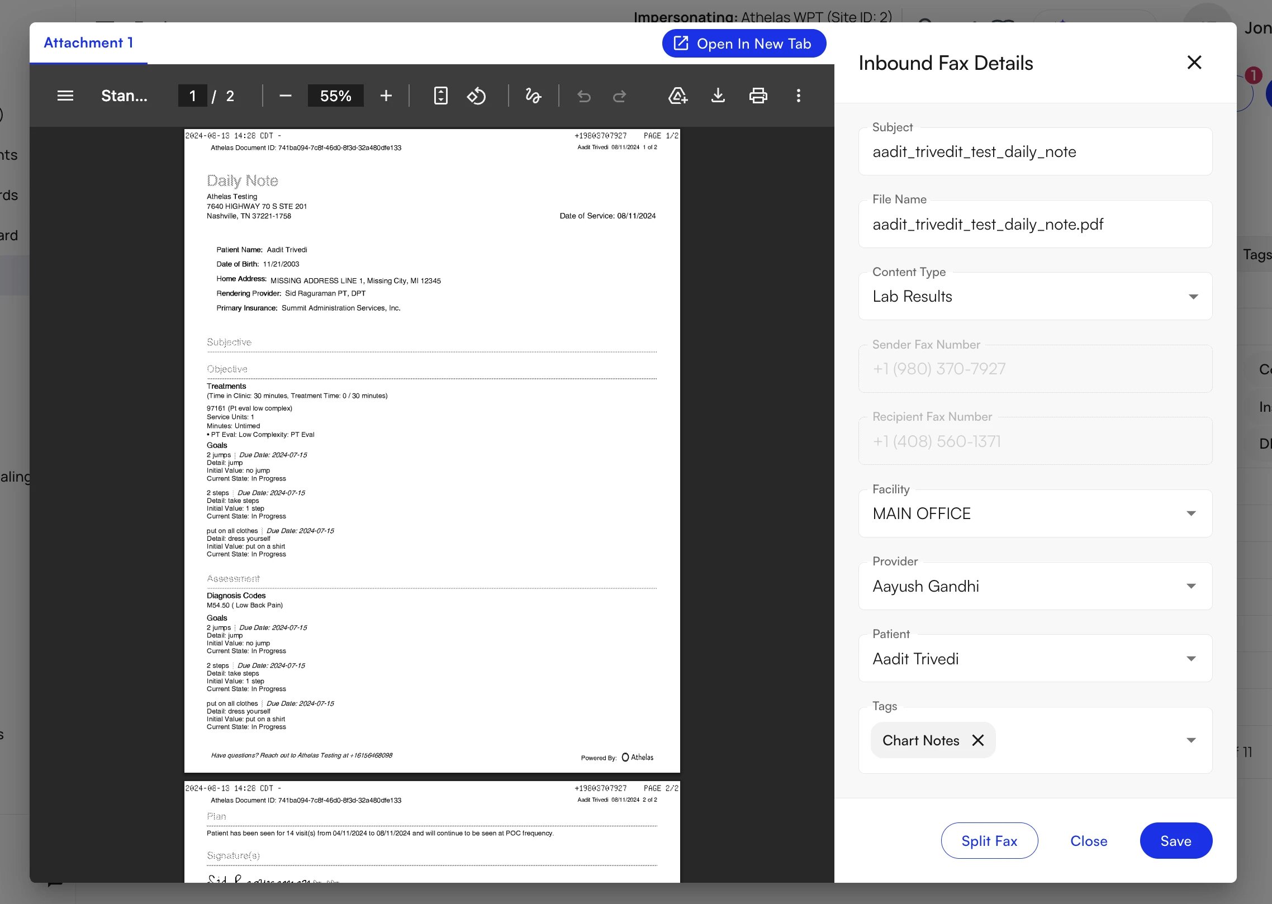Expand the Content Type dropdown
Viewport: 1272px width, 904px height.
click(1035, 296)
